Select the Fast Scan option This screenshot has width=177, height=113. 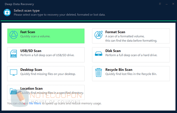click(46, 36)
